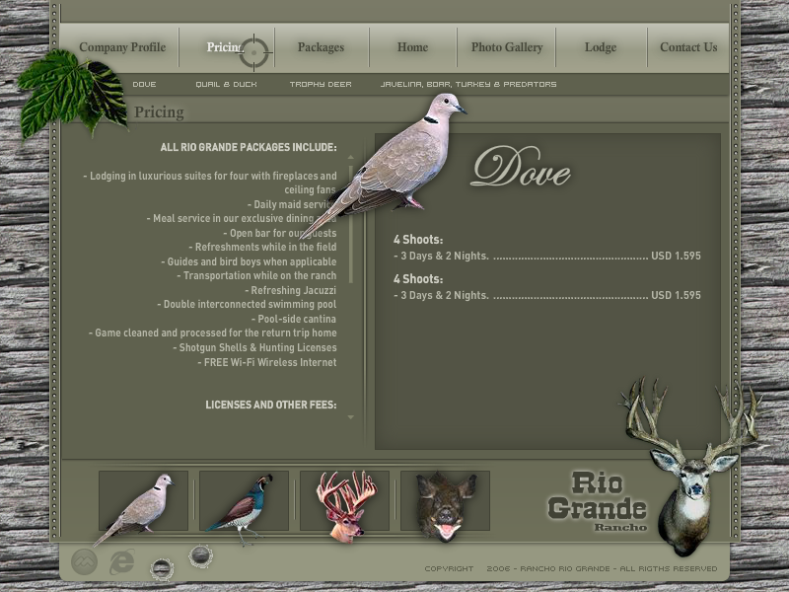Open the Lodge page

pyautogui.click(x=600, y=47)
